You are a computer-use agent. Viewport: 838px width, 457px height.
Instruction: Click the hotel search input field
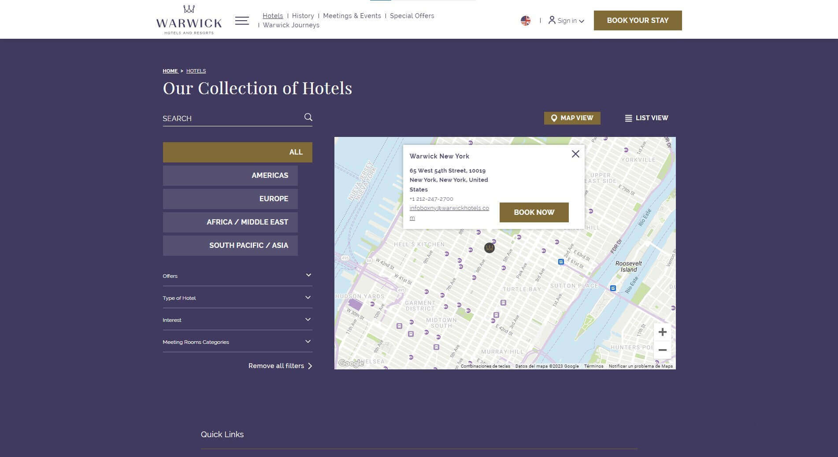point(231,118)
